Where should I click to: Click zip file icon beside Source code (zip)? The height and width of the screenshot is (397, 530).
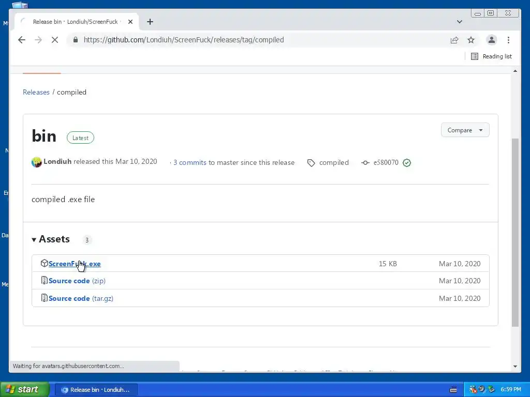45,280
